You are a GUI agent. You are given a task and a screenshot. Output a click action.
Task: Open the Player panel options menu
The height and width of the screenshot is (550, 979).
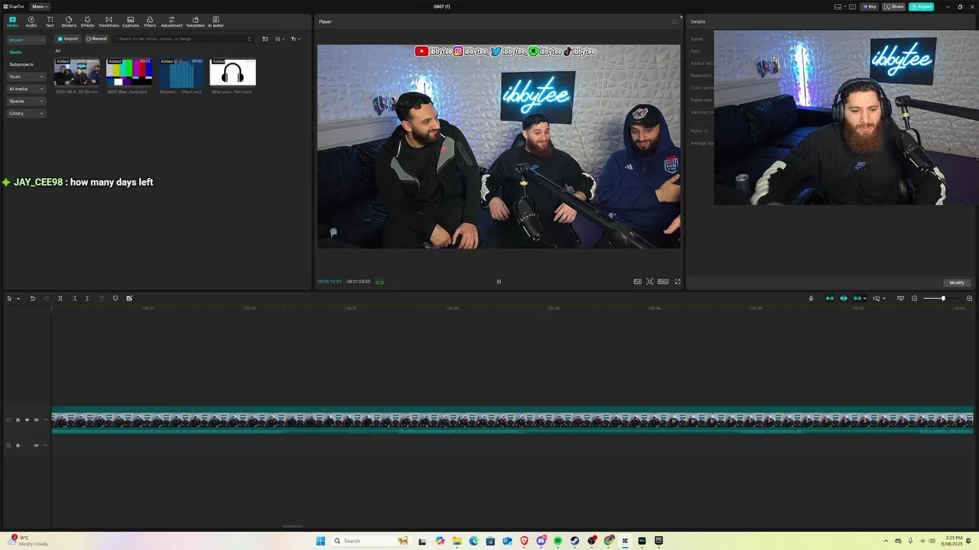coord(674,21)
